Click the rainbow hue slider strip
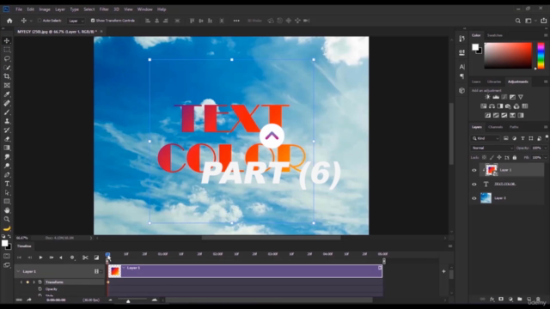The width and height of the screenshot is (550, 309). click(x=541, y=55)
